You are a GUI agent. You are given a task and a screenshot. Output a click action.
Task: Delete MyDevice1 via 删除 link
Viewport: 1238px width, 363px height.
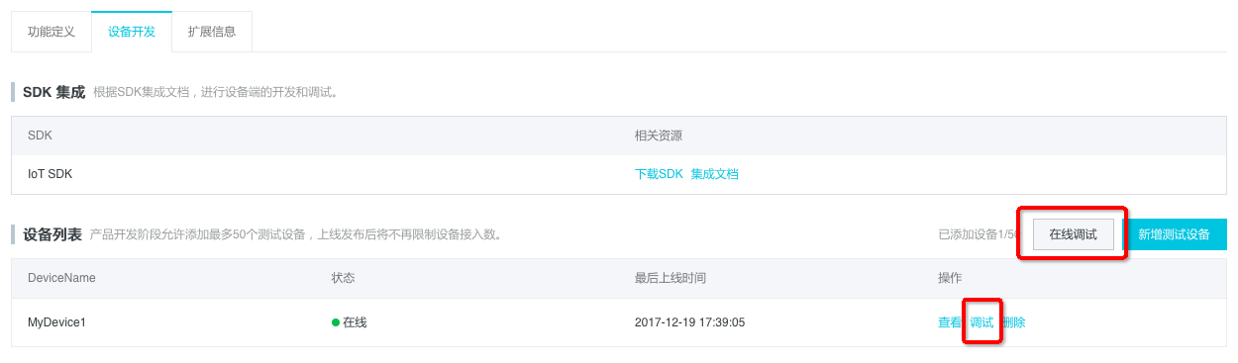point(1013,322)
